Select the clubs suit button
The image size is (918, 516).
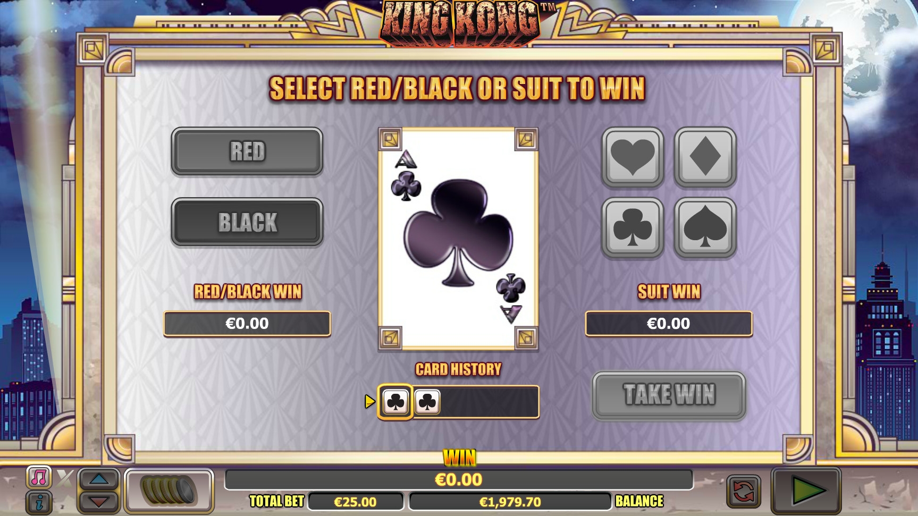point(632,227)
